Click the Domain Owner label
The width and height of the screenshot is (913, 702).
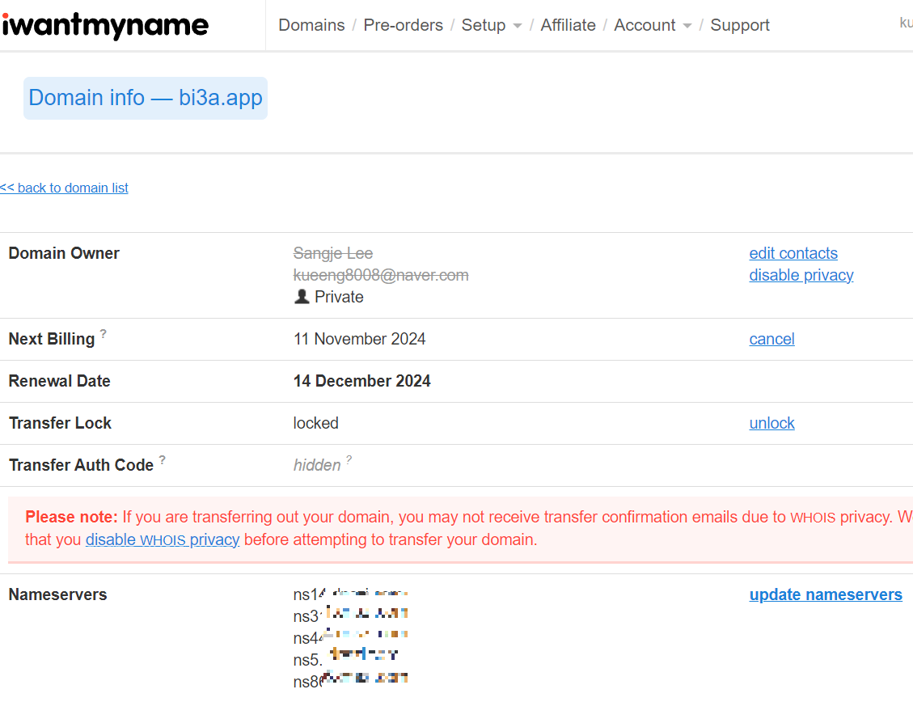click(64, 253)
